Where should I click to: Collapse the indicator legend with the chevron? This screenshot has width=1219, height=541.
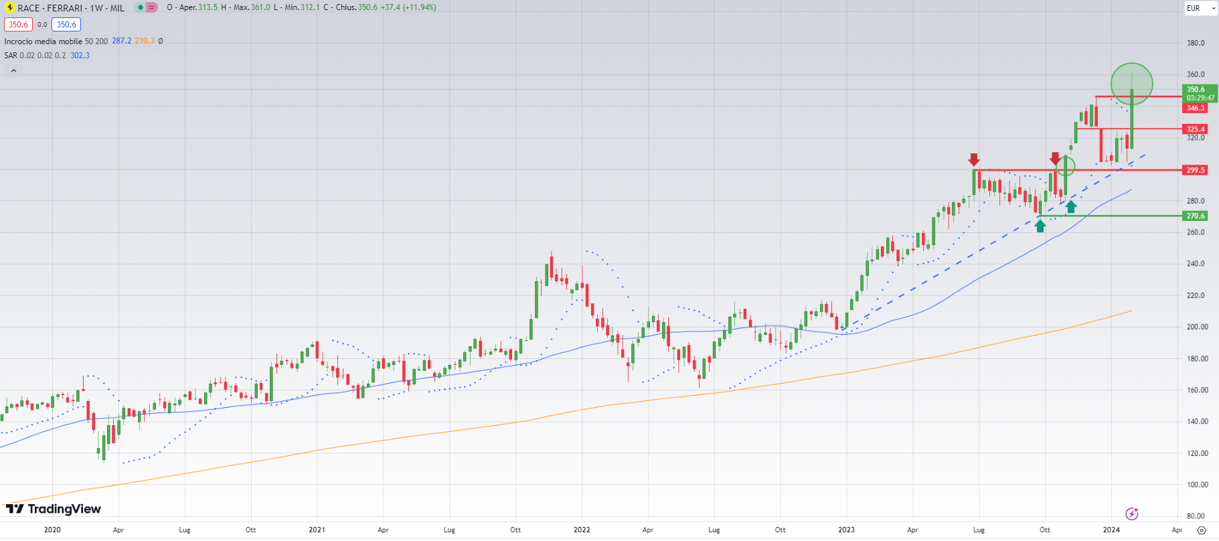(x=13, y=70)
